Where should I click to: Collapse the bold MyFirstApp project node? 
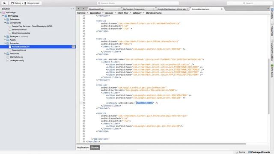tap(3, 16)
